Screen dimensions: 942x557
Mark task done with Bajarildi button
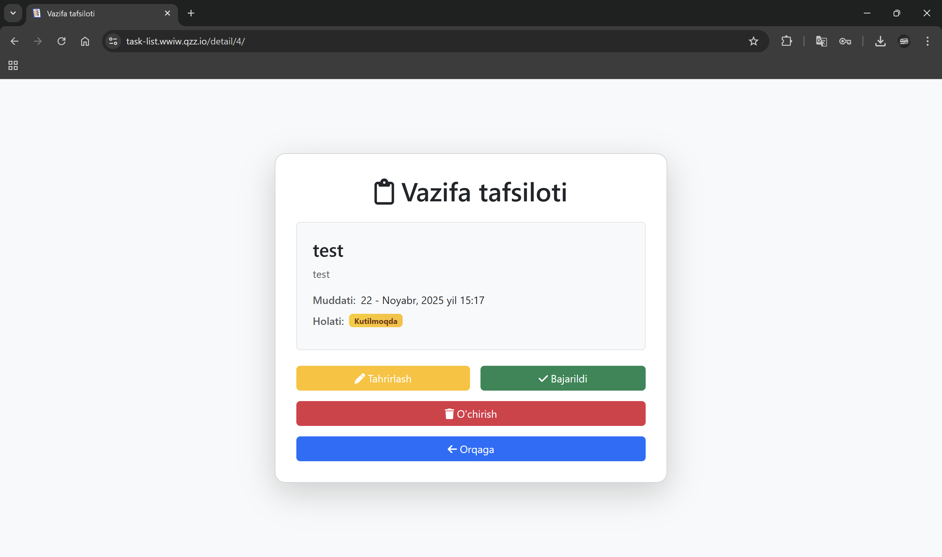[x=563, y=378]
